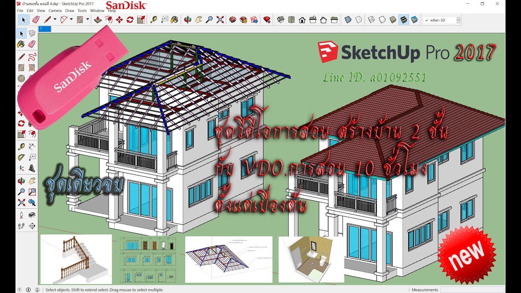
Task: Select the 3D Text tool
Action: (x=32, y=168)
